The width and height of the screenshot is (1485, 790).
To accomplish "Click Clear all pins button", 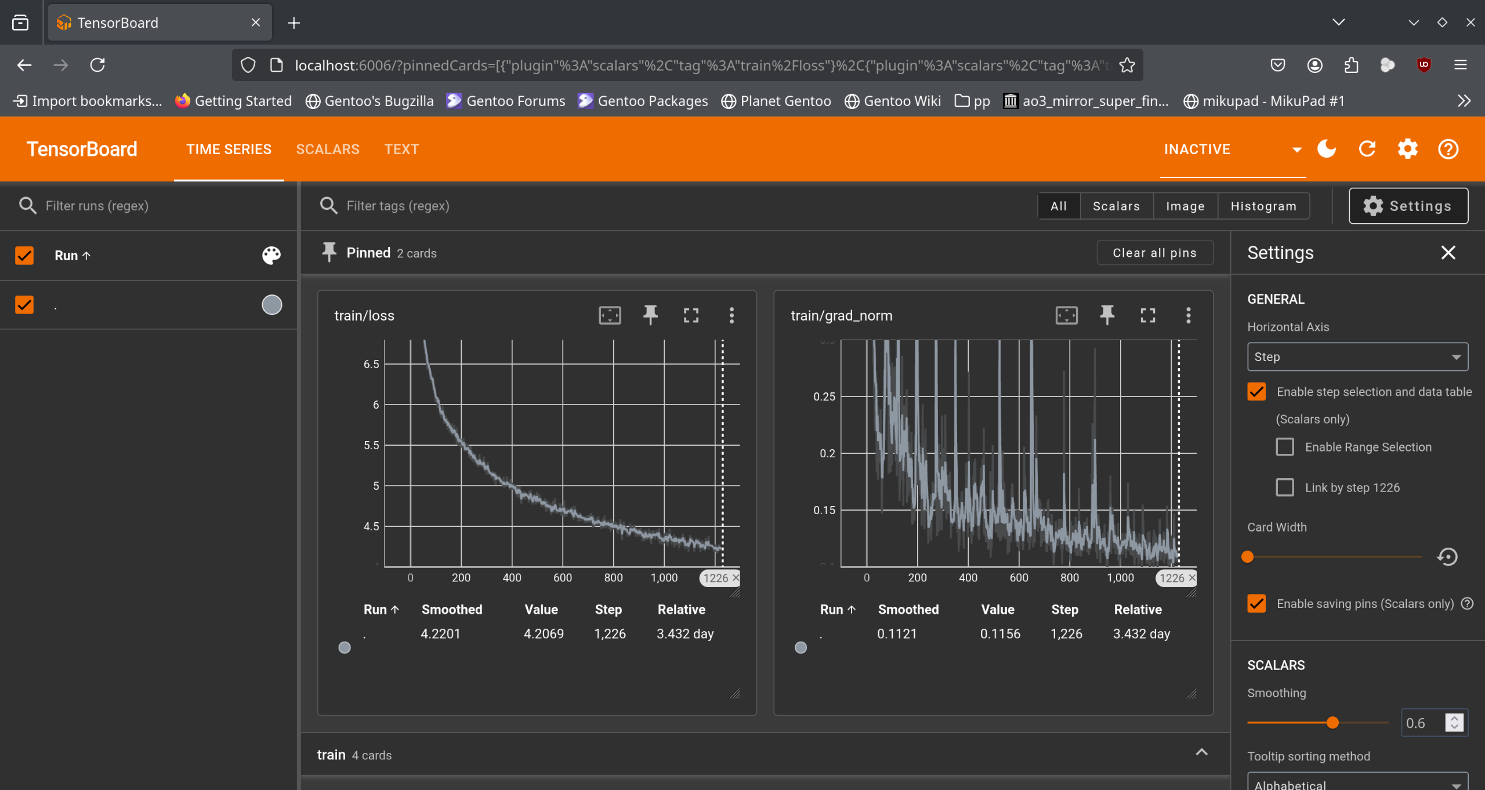I will pos(1154,253).
